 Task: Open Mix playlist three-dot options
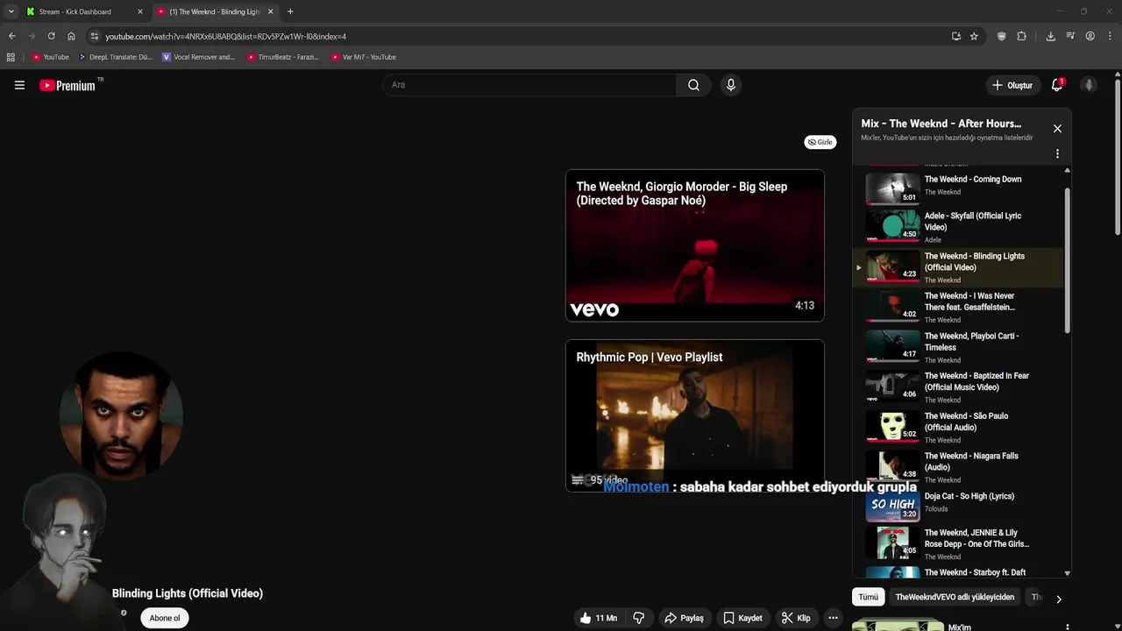point(1057,153)
